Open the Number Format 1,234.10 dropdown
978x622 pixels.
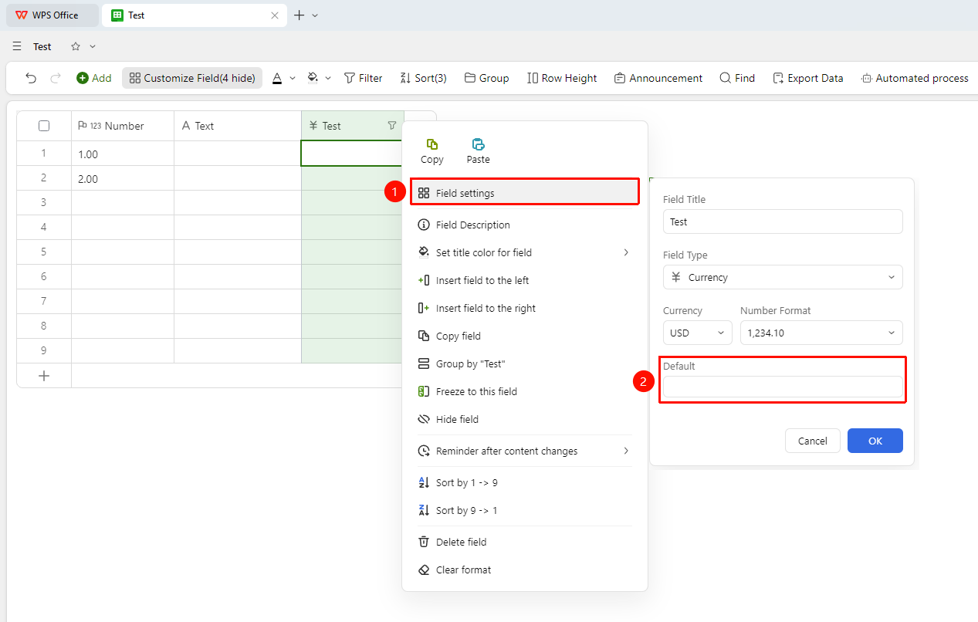click(x=821, y=333)
